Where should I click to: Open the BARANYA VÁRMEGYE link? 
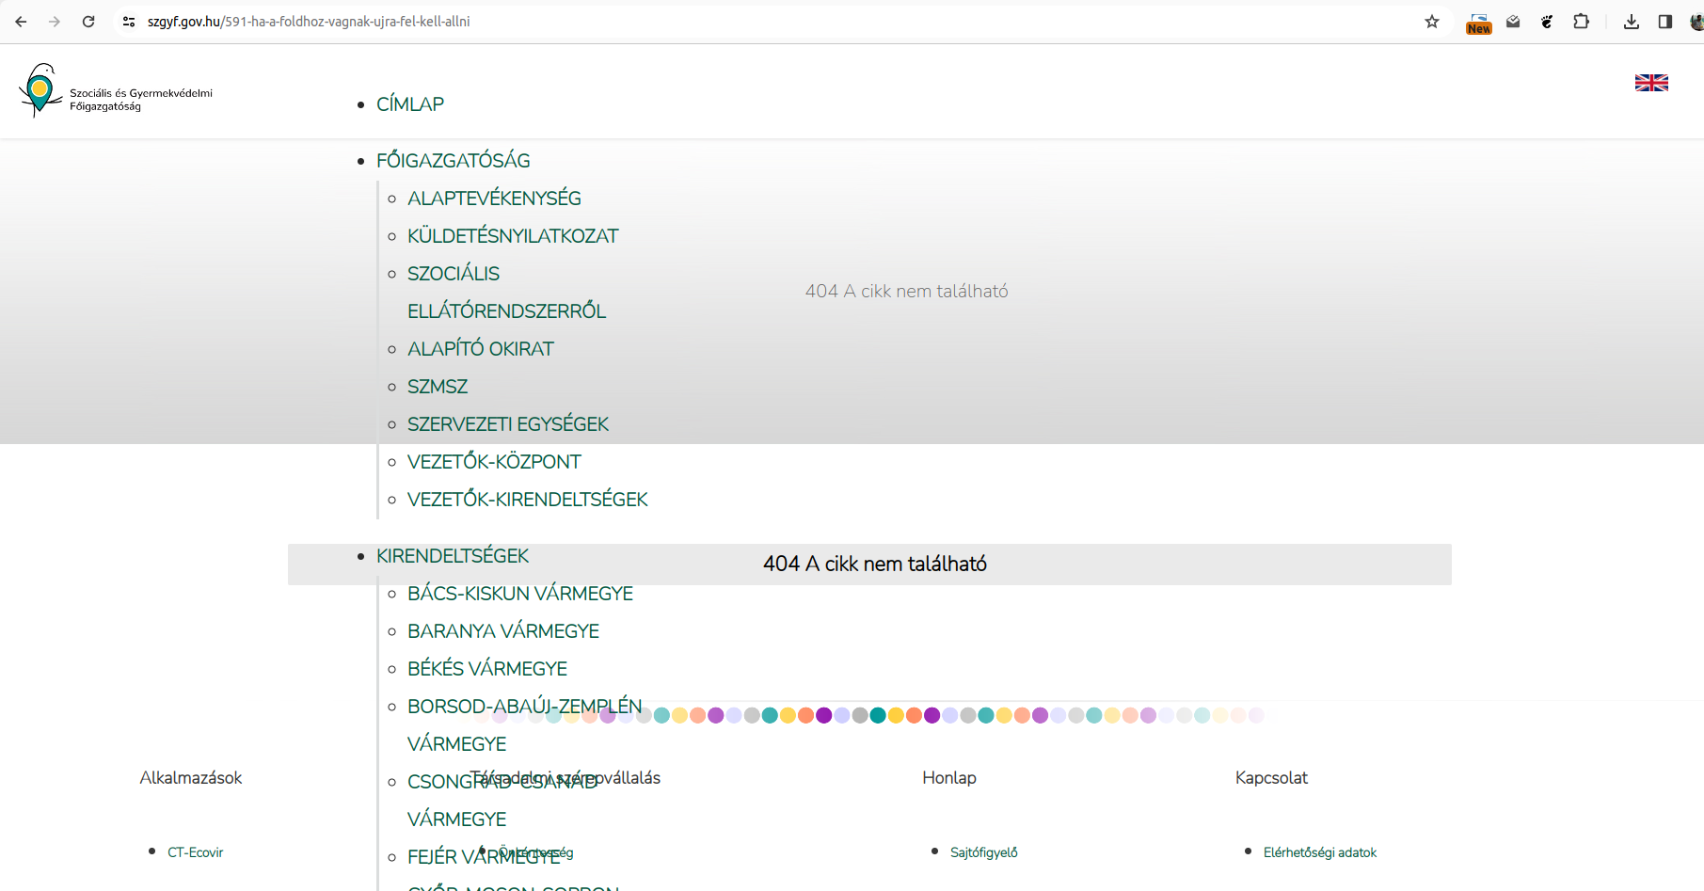pyautogui.click(x=502, y=631)
